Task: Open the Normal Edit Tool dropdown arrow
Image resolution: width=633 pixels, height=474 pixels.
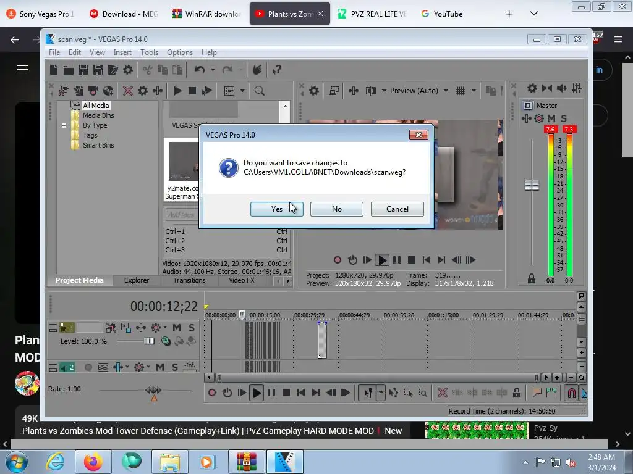Action: pos(381,393)
